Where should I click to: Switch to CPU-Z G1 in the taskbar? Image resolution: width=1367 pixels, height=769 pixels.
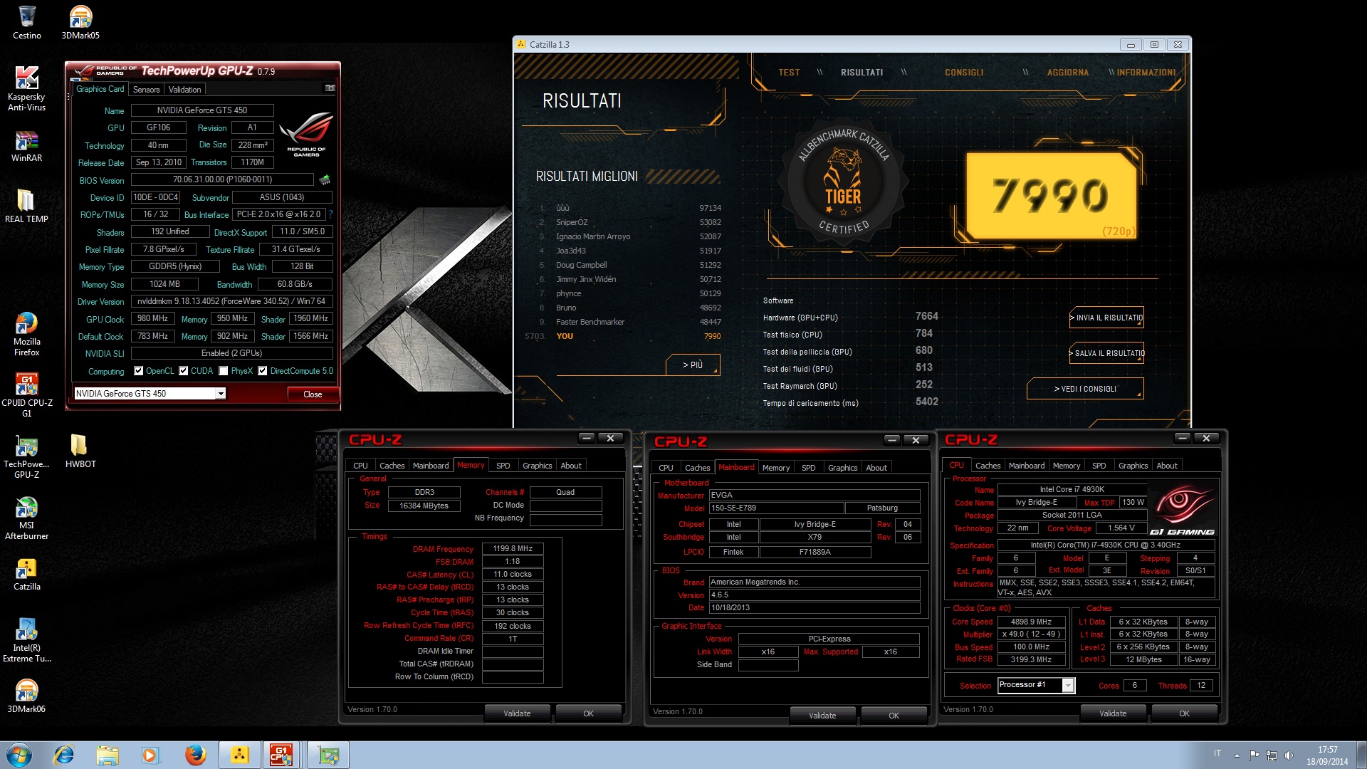pos(281,755)
